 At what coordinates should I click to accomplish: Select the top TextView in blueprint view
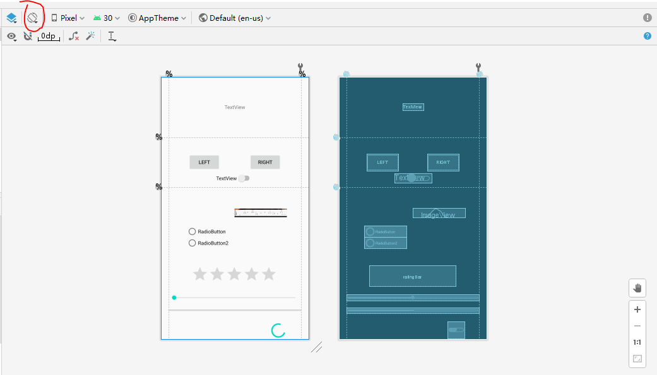[x=413, y=107]
